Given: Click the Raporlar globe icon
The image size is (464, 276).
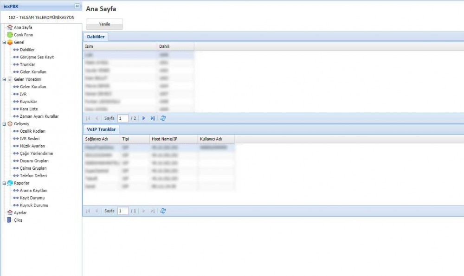Looking at the screenshot, I should coord(10,183).
